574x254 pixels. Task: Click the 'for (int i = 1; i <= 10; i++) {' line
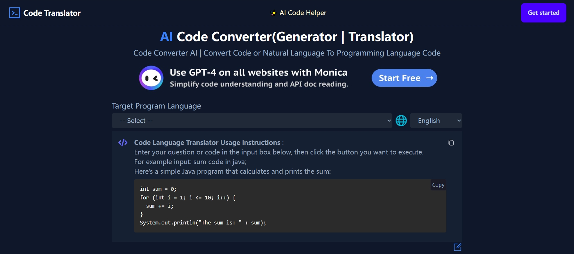coord(188,197)
